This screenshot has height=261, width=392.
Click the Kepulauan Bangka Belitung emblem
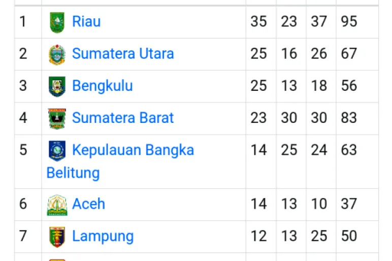pyautogui.click(x=57, y=150)
